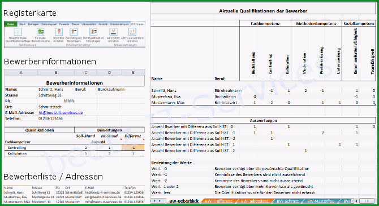Click the +1 evaluation icon in BW Auswertungen
The height and width of the screenshot is (206, 379).
pos(132,32)
